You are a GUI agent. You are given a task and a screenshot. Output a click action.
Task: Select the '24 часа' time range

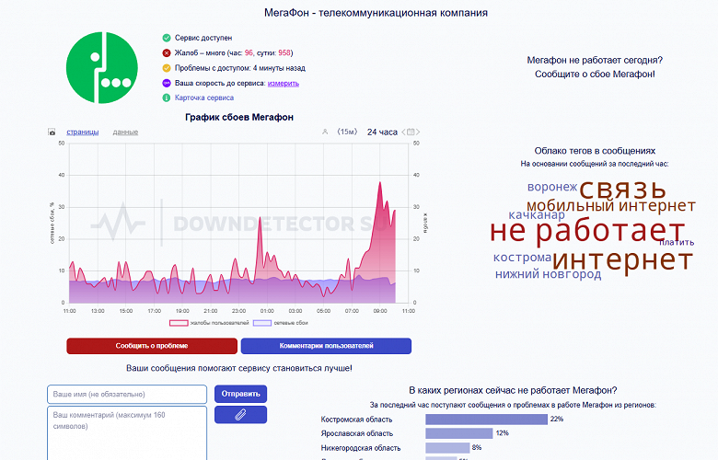[x=382, y=132]
